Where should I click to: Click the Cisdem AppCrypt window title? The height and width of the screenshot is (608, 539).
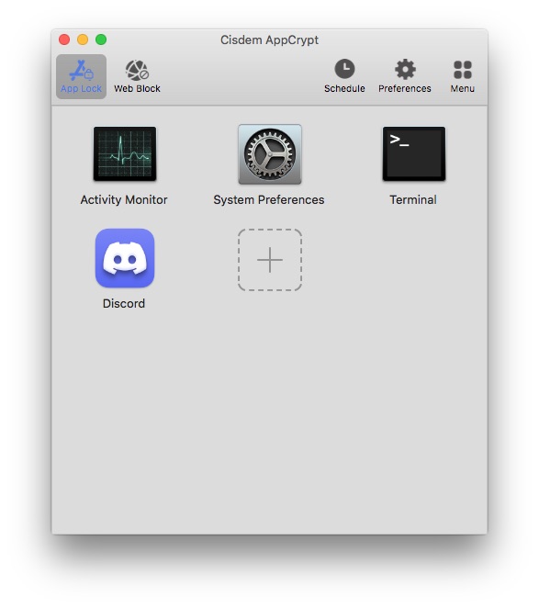click(x=270, y=39)
